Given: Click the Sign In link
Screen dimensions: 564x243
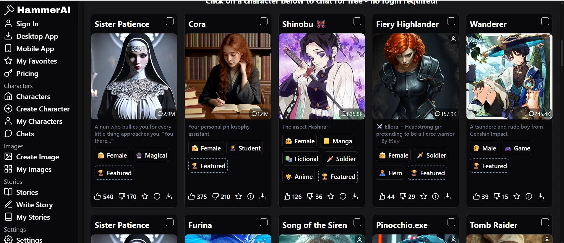Looking at the screenshot, I should [22, 24].
